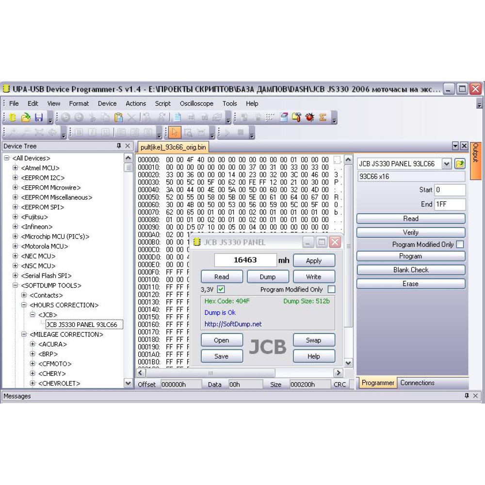The height and width of the screenshot is (485, 485).
Task: Click the Save floppy disk toolbar icon
Action: [39, 117]
